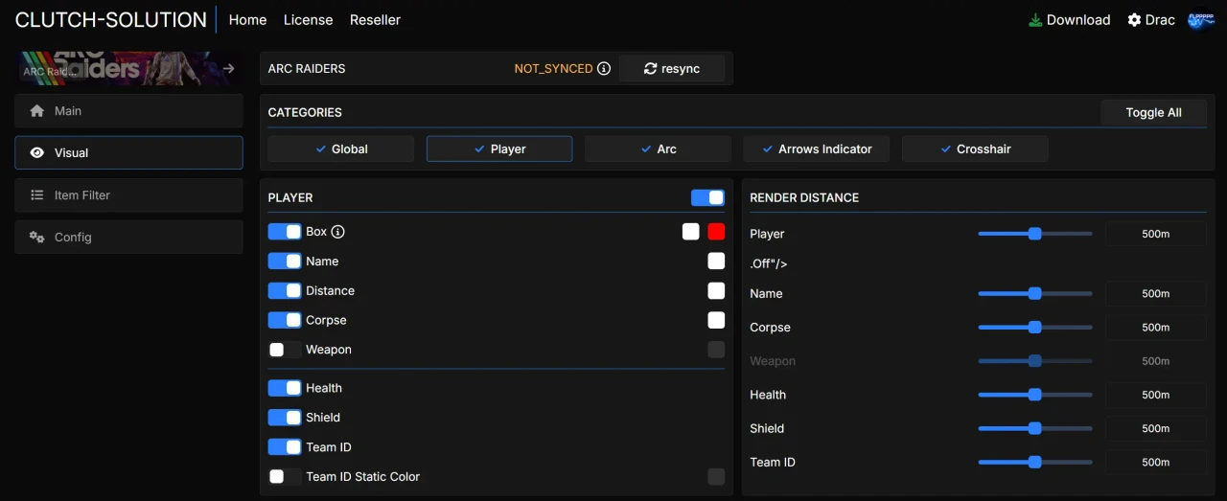
Task: Click the Player 500m distance field
Action: (x=1156, y=234)
